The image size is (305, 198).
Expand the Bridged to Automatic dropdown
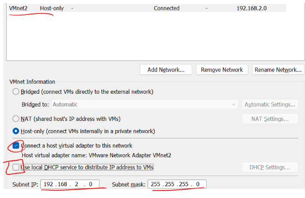coord(145,104)
